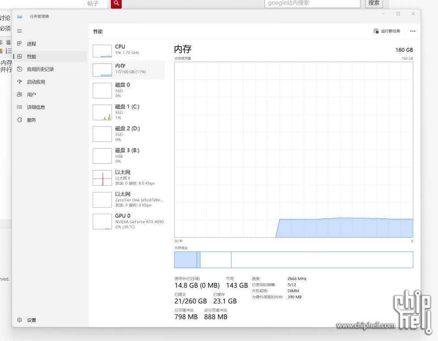
Task: Click the '发送: 0 接收: 8.0 Kbps' text
Action: (x=135, y=183)
